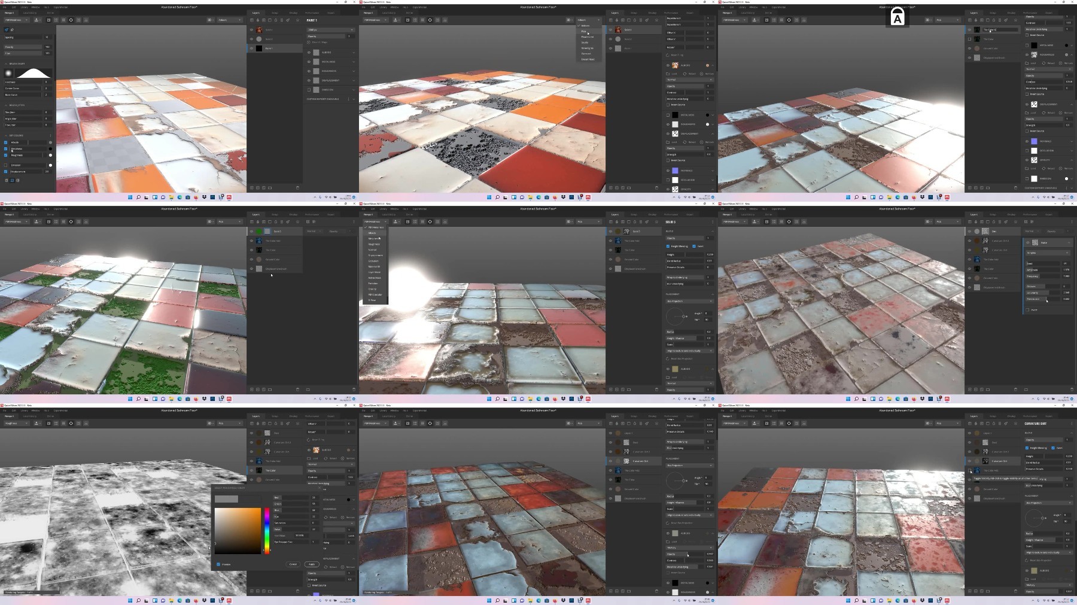1077x605 pixels.
Task: Click the saturation-value color field in the color picker
Action: click(x=238, y=531)
